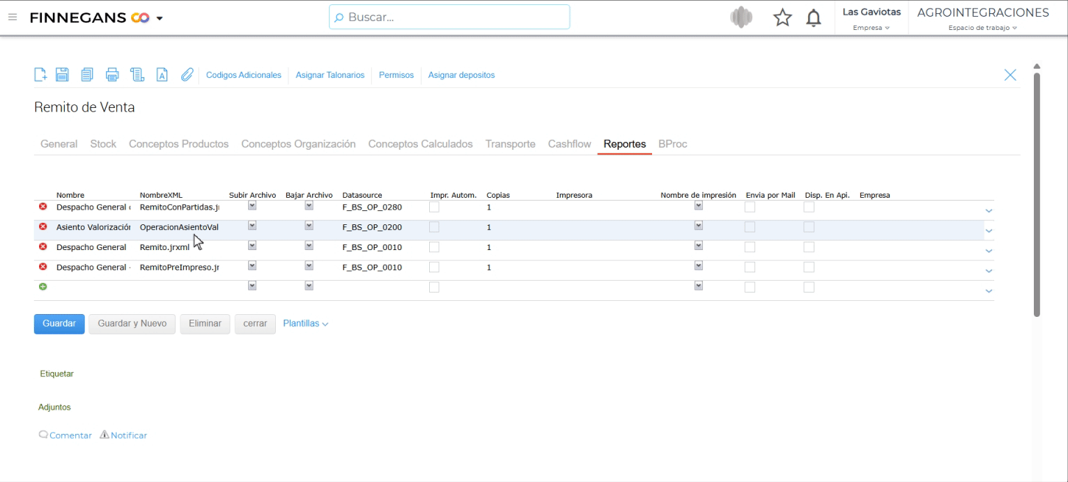Open Subir Archivo dropdown for Remito.jrxml row

253,246
